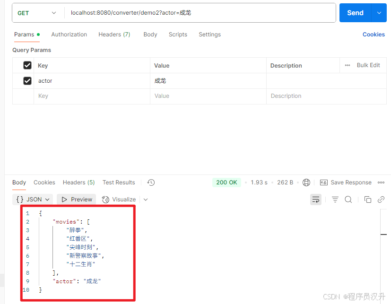Image resolution: width=391 pixels, height=304 pixels.
Task: Click Bulk Edit
Action: click(x=368, y=65)
